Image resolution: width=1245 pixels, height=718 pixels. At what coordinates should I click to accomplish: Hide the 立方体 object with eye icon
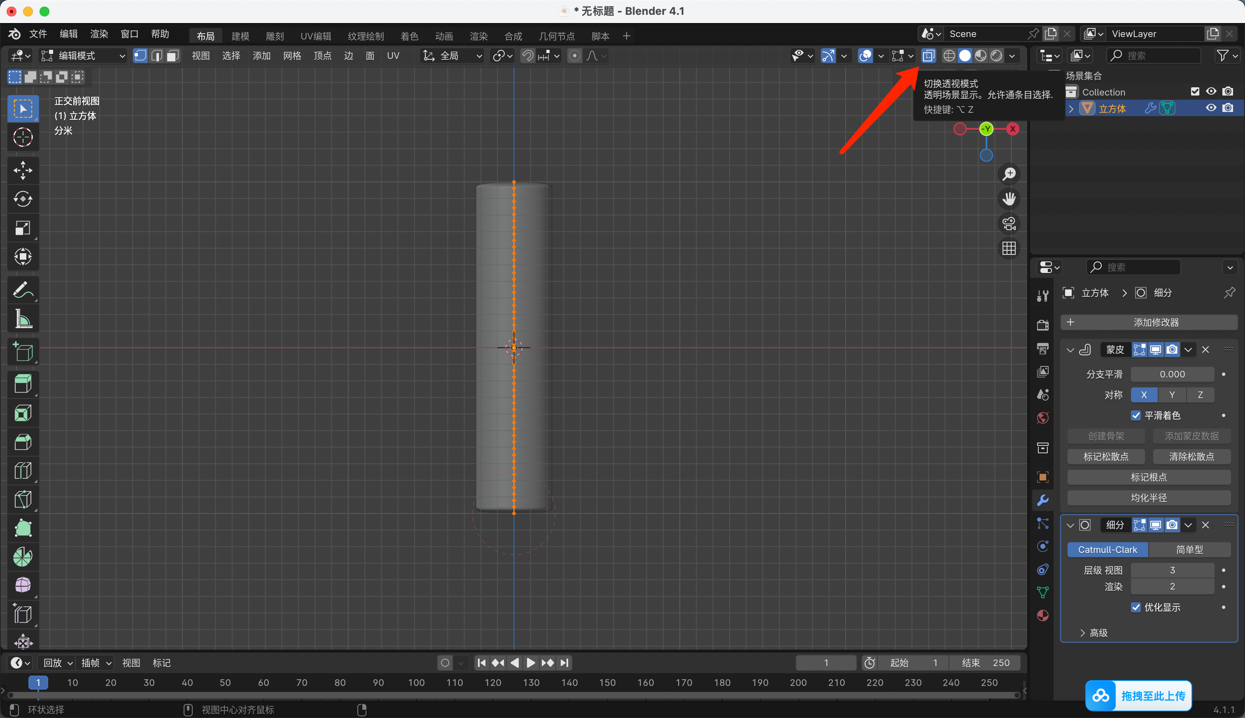(x=1210, y=108)
